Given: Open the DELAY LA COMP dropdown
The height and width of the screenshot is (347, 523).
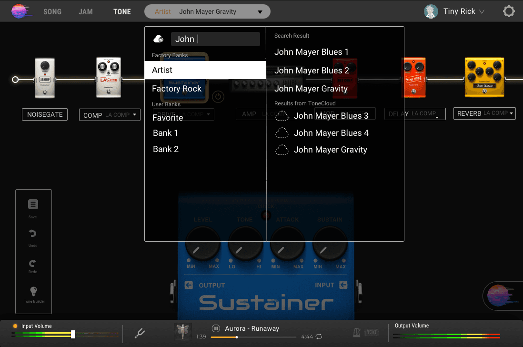Looking at the screenshot, I should point(414,114).
